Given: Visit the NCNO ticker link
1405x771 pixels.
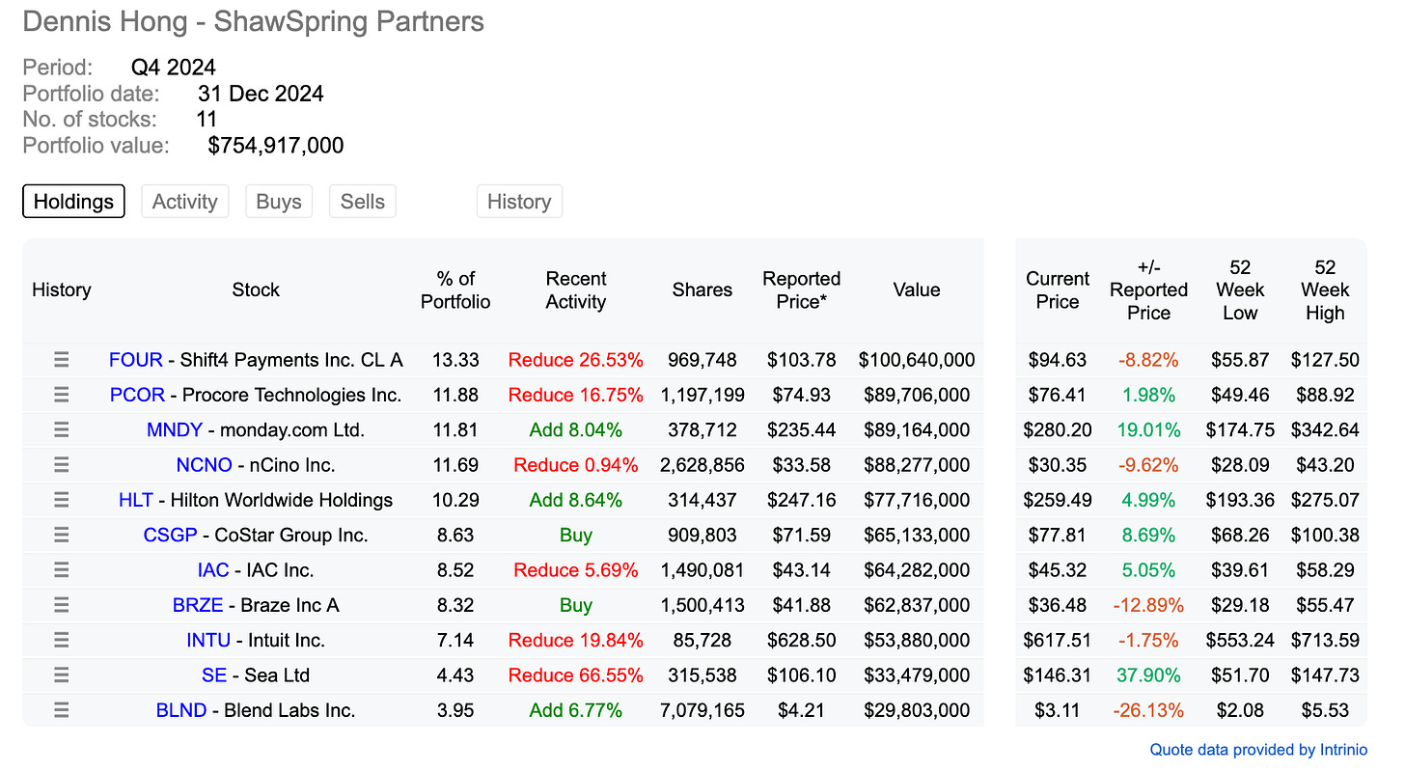Looking at the screenshot, I should (204, 465).
